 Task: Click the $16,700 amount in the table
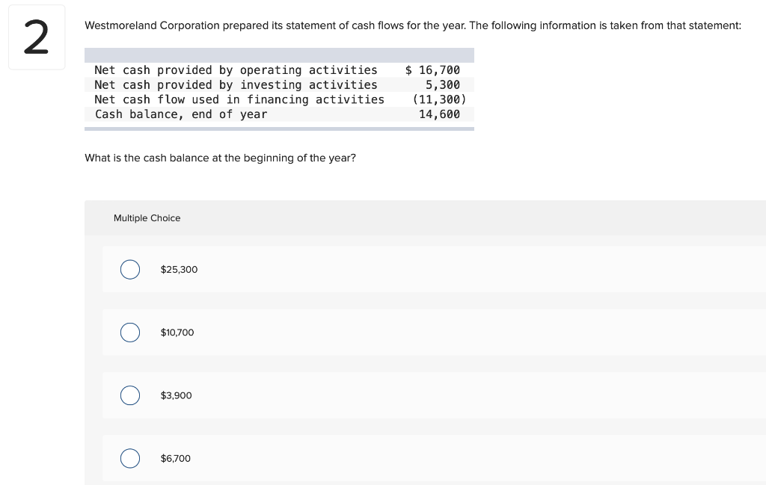(x=434, y=70)
